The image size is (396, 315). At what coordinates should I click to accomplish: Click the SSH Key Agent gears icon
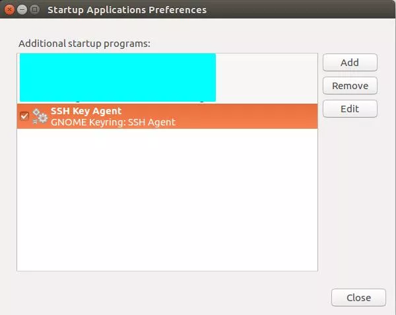point(40,116)
